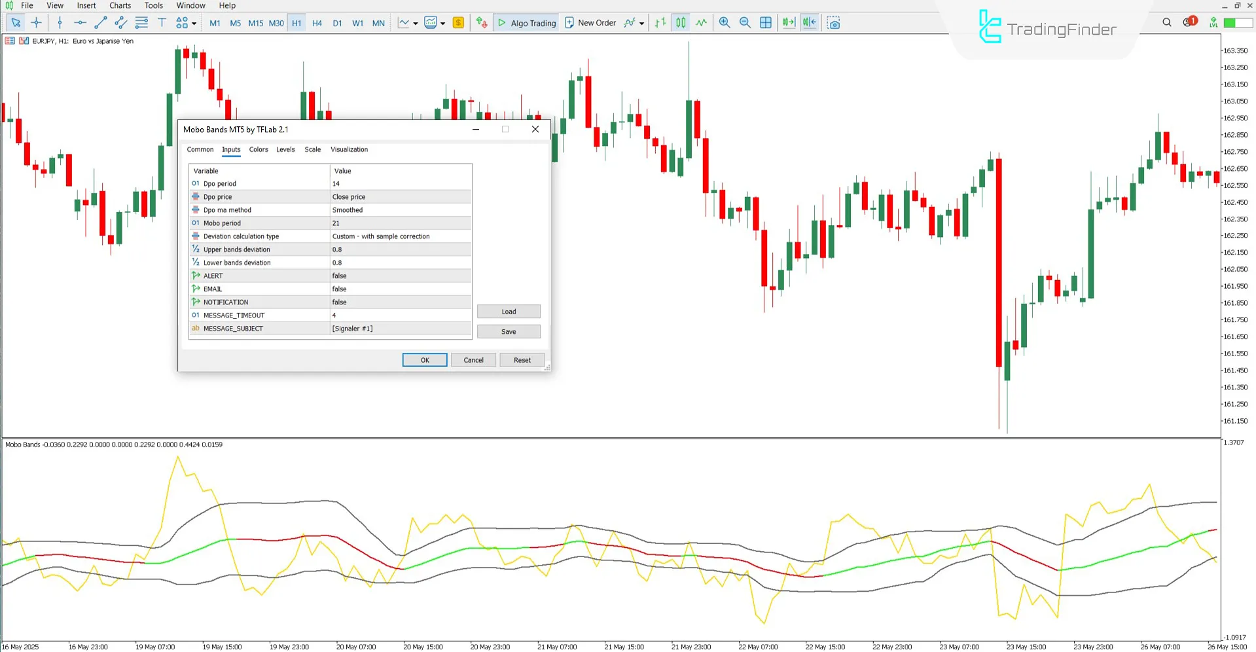Viewport: 1256px width, 652px height.
Task: Enable Algo Trading
Action: point(526,23)
